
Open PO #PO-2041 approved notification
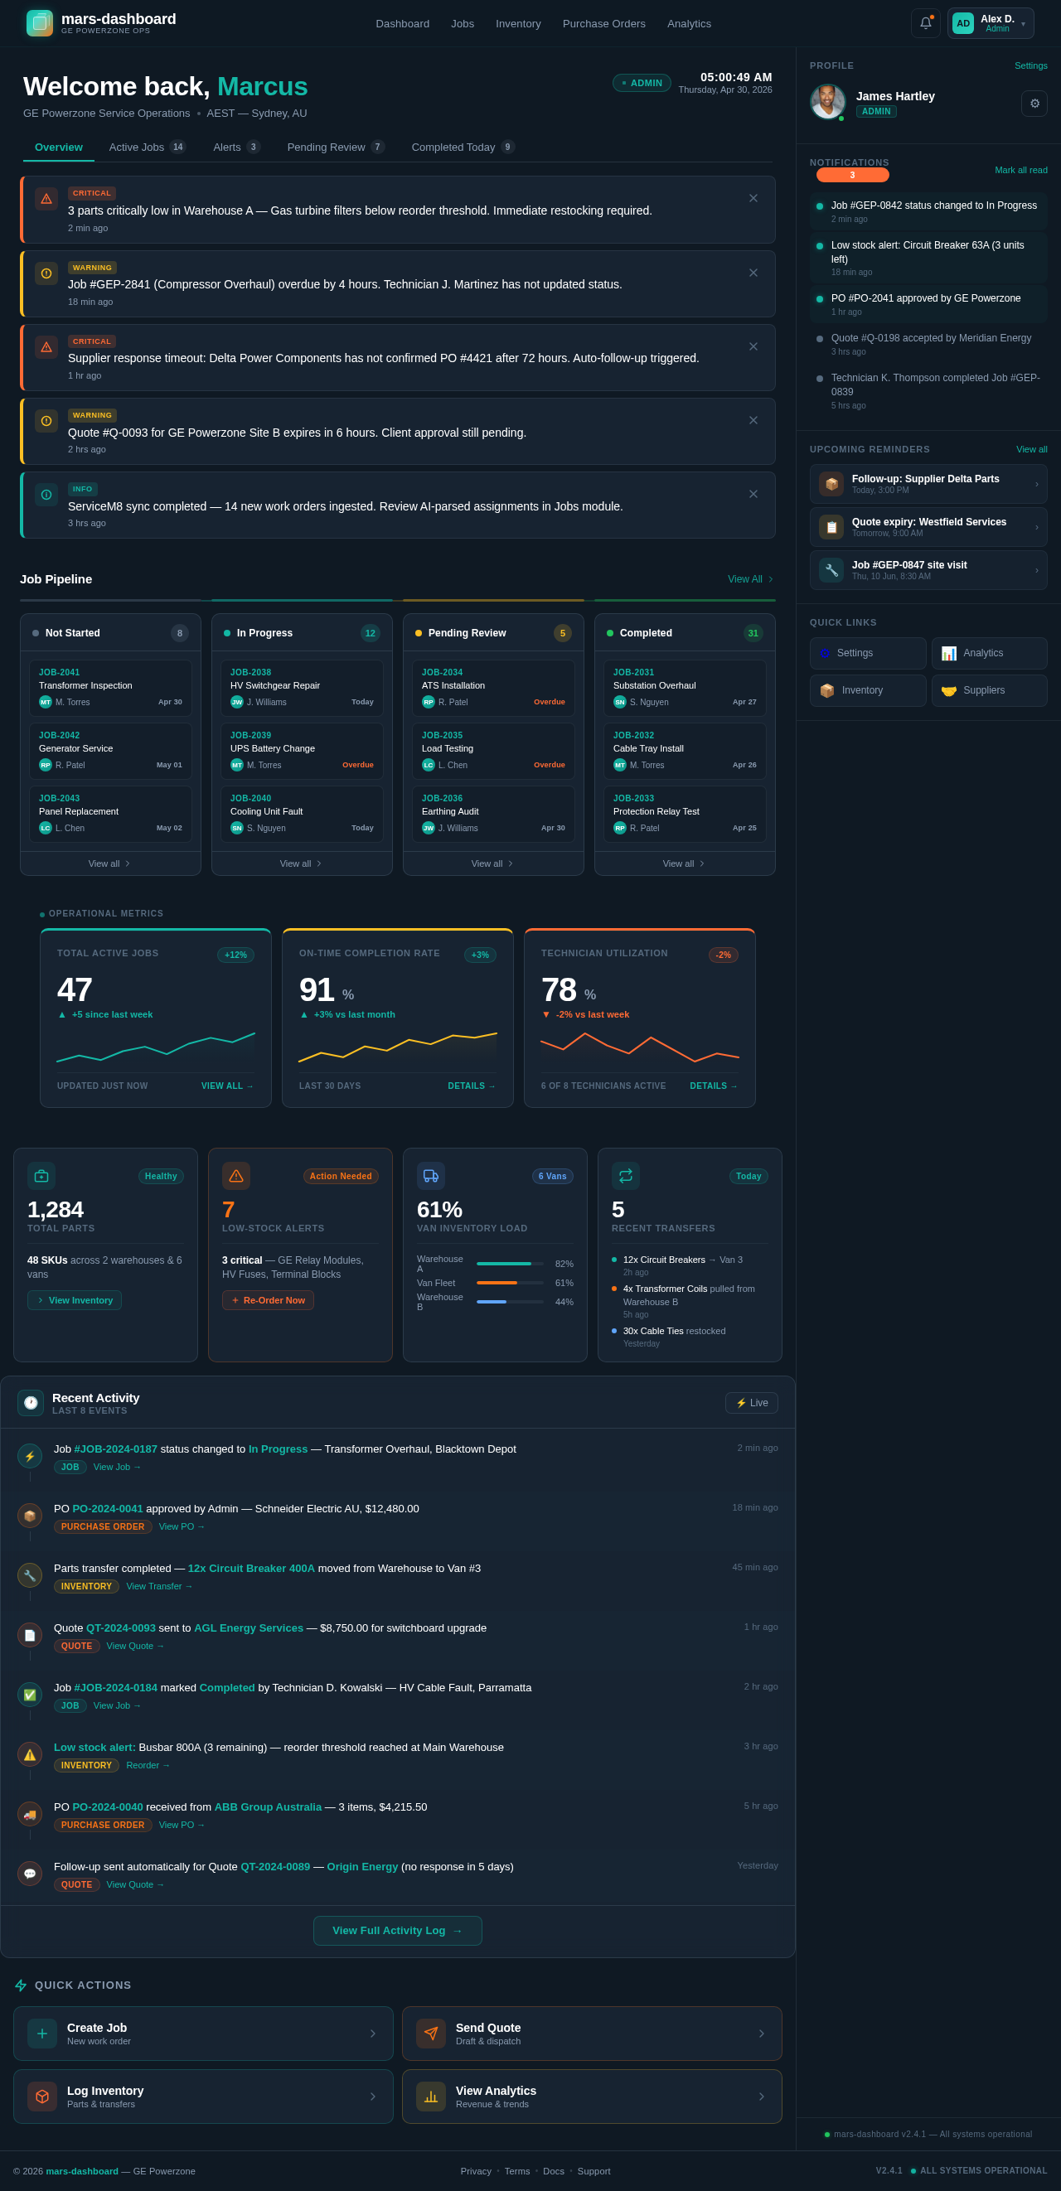pyautogui.click(x=928, y=304)
